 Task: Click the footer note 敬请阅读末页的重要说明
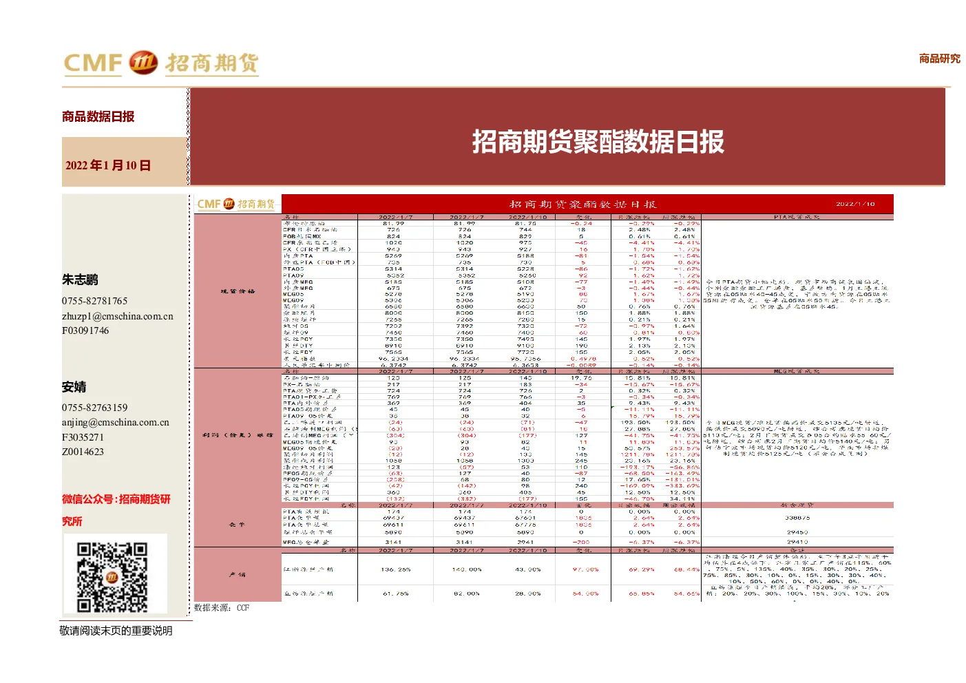116,631
